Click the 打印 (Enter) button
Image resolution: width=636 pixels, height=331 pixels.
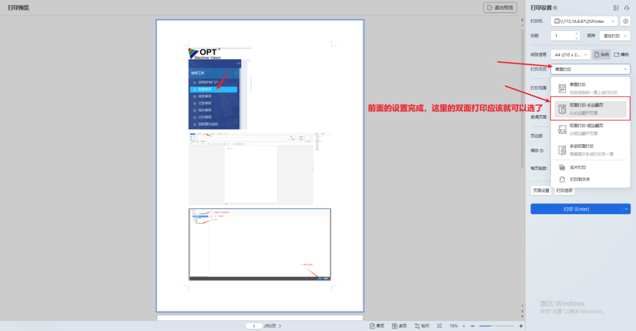pos(576,209)
